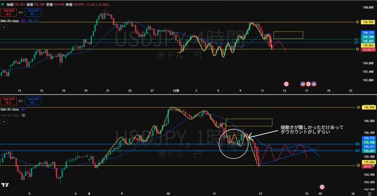Click the TradingView logo in bottom-left corner

[x=5, y=185]
